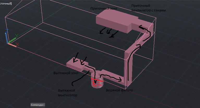Image resolution: width=200 pixels, height=108 pixels.
Task: Open the visual style viewport control label
Action: coord(6,3)
